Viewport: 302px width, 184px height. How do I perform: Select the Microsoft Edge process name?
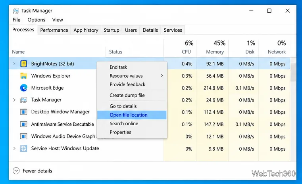[47, 88]
